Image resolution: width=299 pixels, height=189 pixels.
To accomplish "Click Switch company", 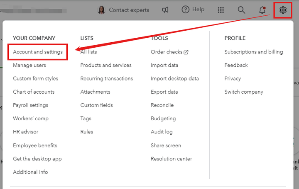I will [x=244, y=92].
